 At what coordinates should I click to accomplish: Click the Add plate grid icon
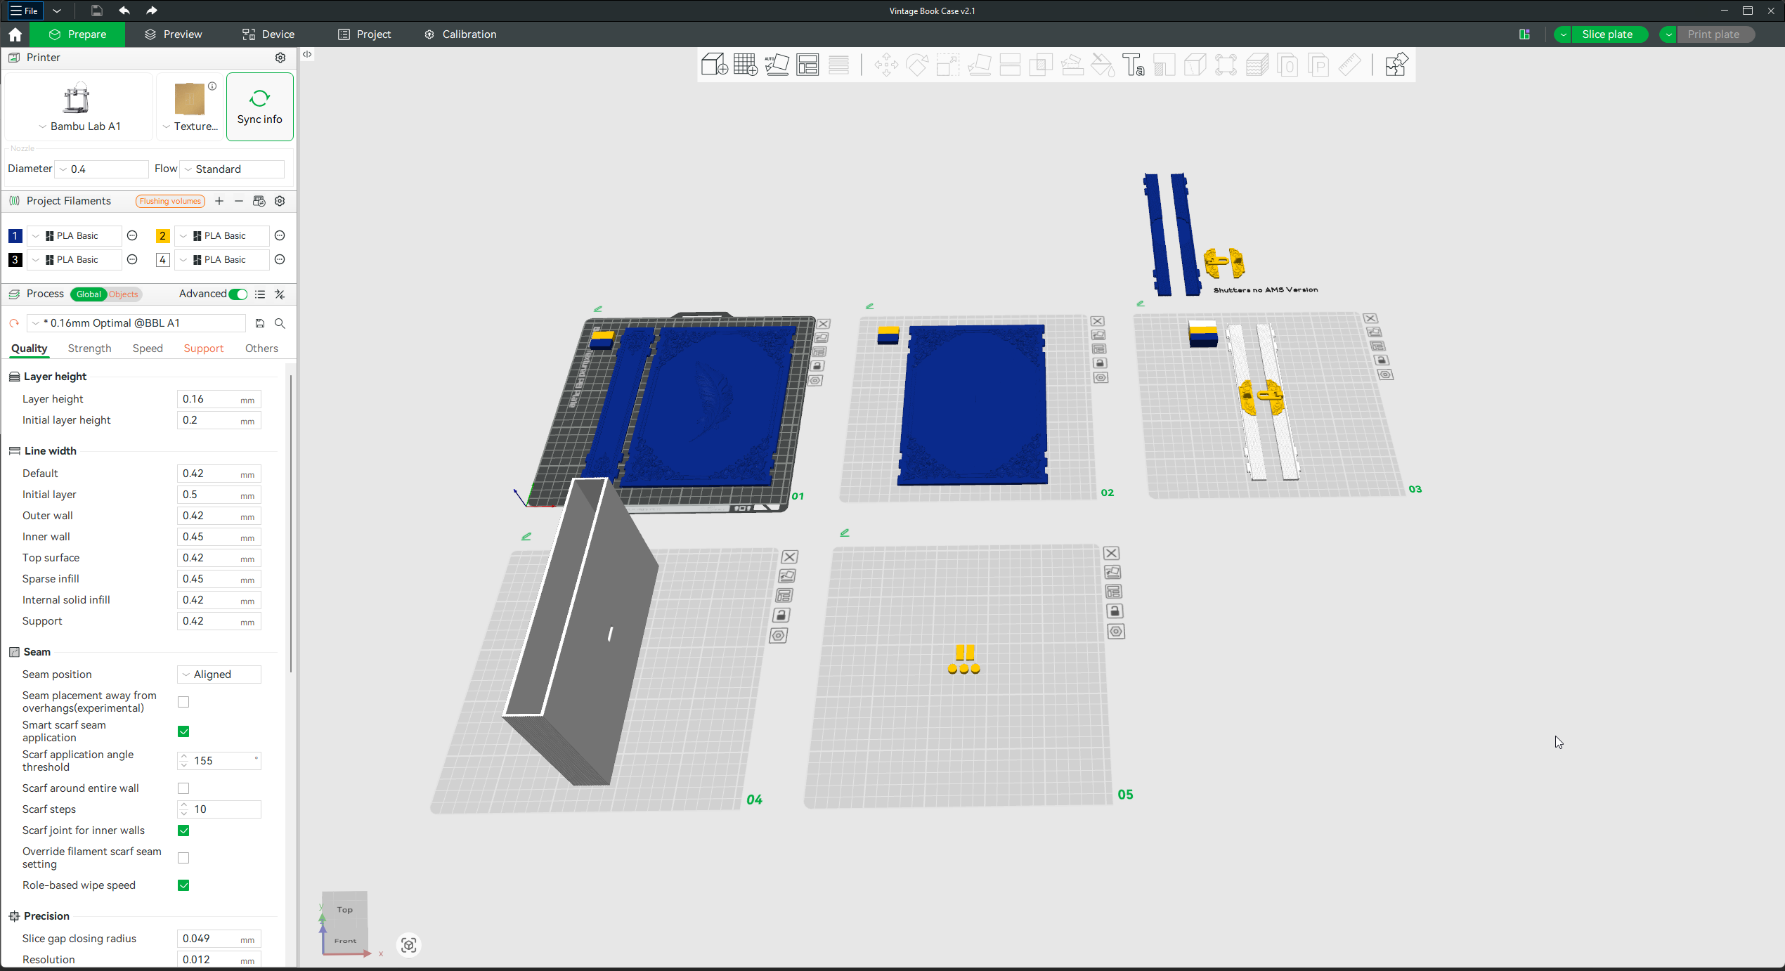click(745, 65)
